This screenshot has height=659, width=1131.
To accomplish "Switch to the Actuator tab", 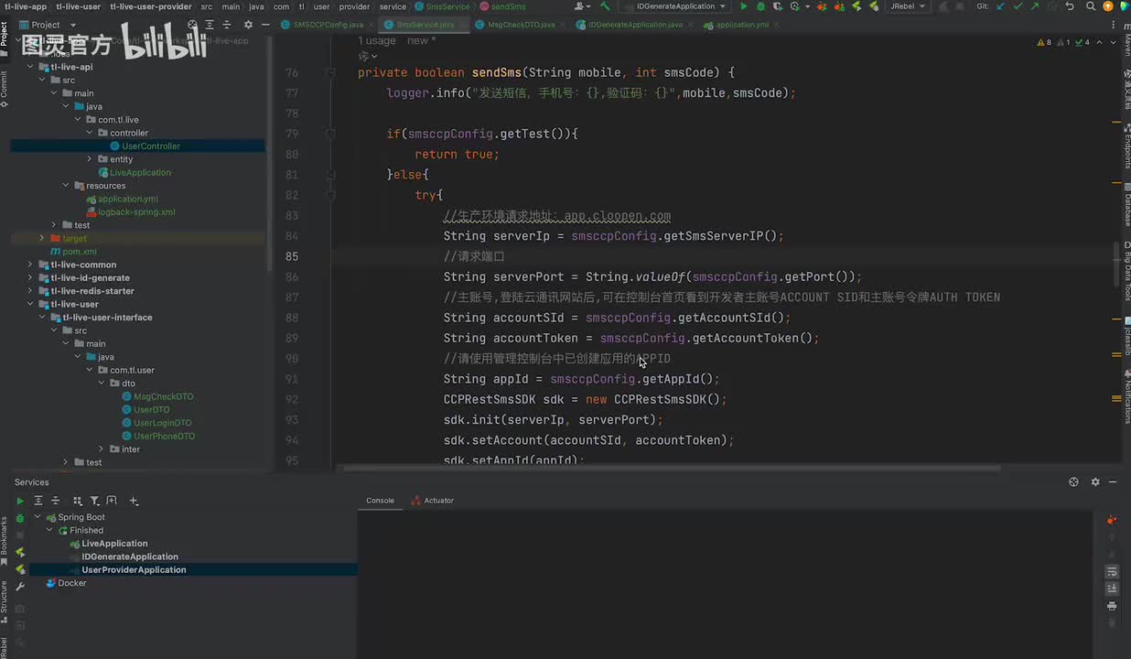I will pos(437,501).
